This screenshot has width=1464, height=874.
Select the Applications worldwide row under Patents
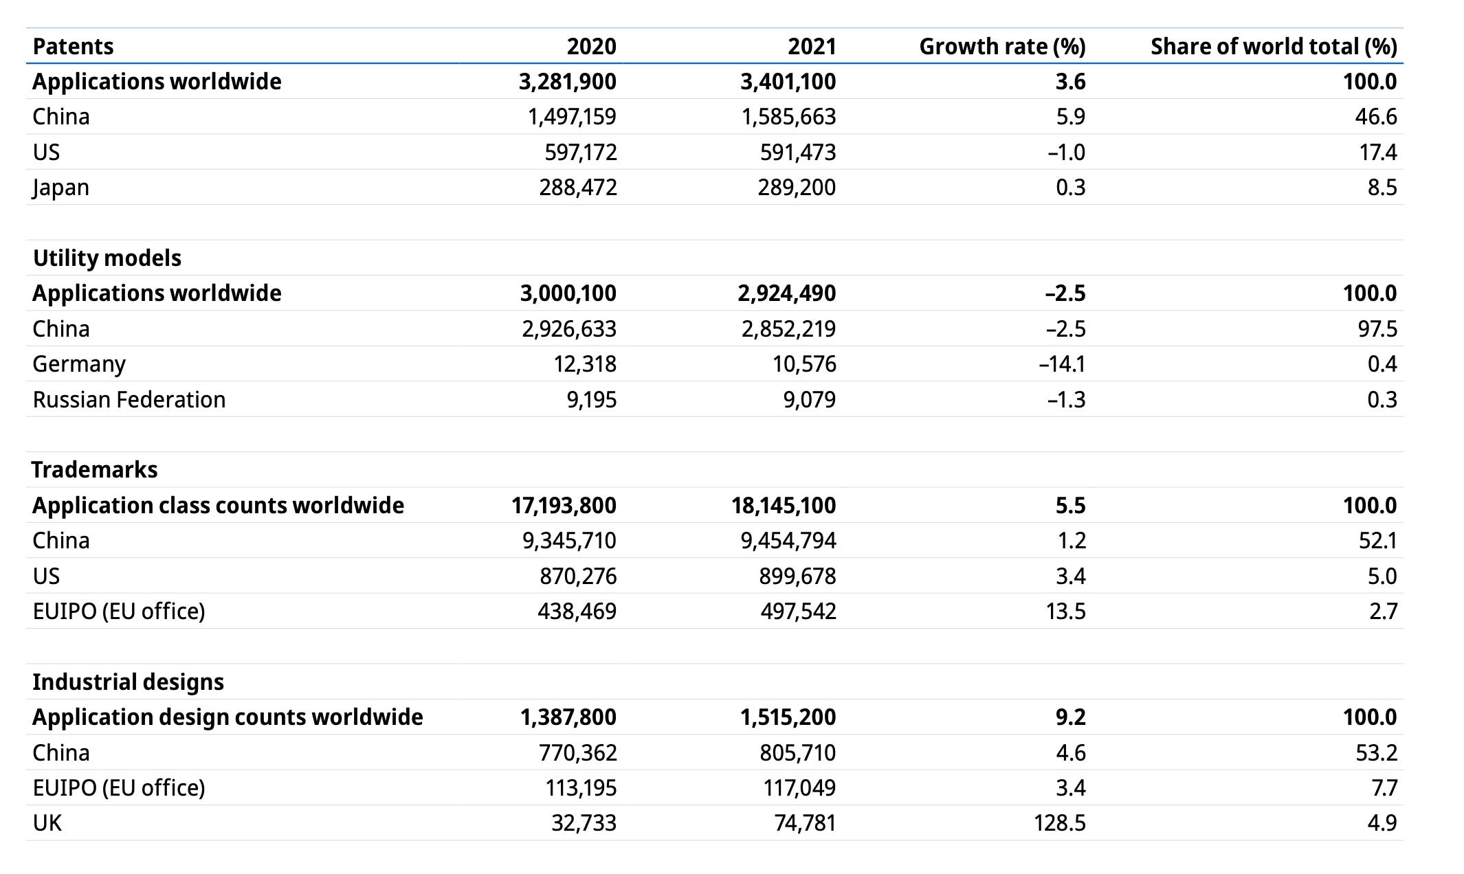(157, 81)
